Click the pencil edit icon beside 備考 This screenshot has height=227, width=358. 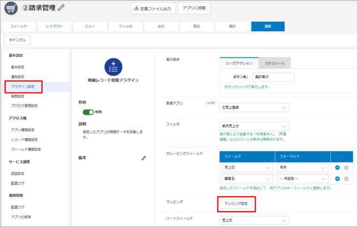pyautogui.click(x=144, y=158)
